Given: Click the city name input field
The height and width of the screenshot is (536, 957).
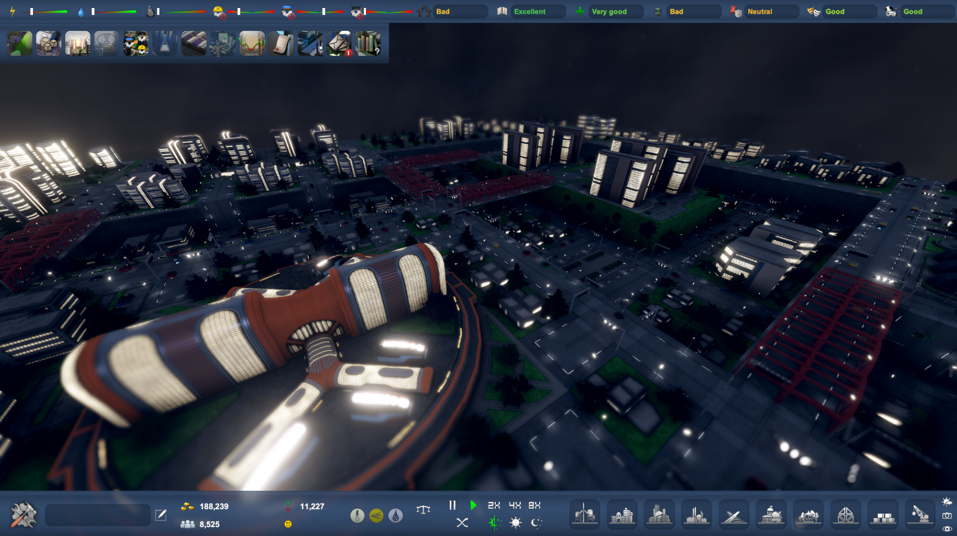Looking at the screenshot, I should (98, 515).
